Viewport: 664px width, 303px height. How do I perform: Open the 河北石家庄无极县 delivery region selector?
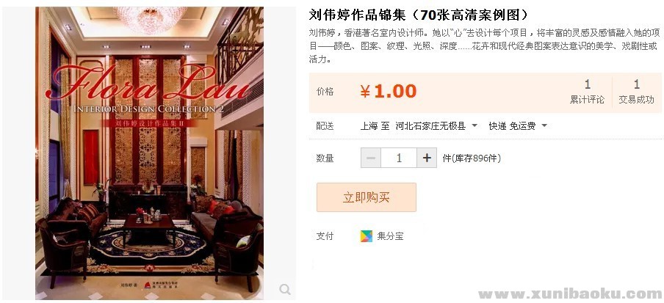(x=436, y=125)
